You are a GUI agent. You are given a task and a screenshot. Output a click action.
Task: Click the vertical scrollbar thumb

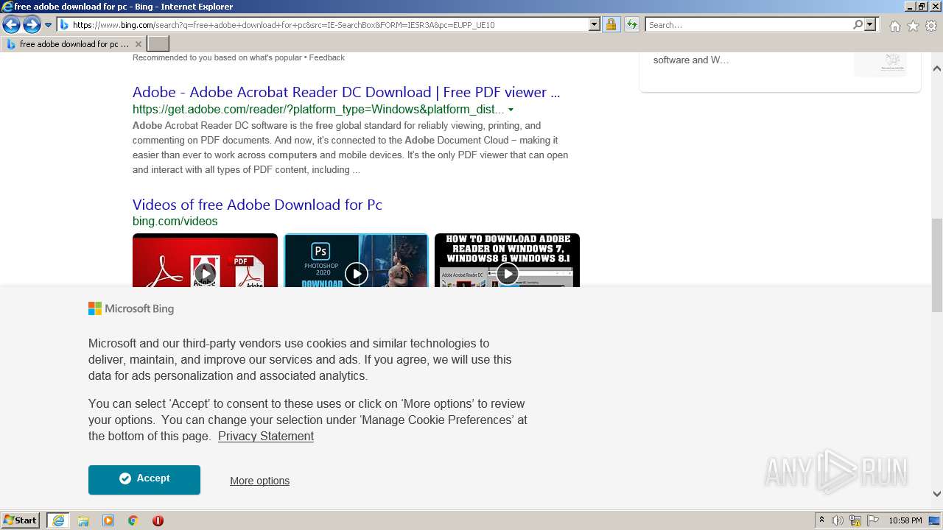click(x=937, y=265)
